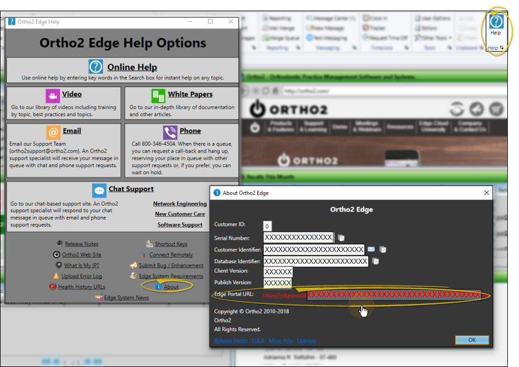
Task: Open the Other Tools dropdown in ribbon
Action: (433, 38)
